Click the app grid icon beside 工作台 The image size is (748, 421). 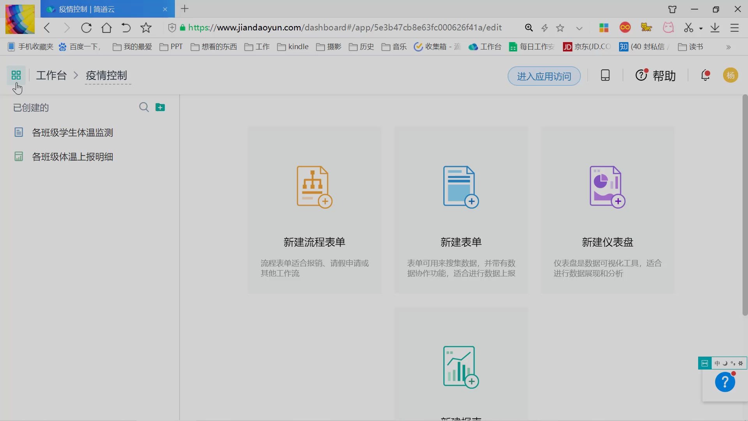pyautogui.click(x=16, y=75)
